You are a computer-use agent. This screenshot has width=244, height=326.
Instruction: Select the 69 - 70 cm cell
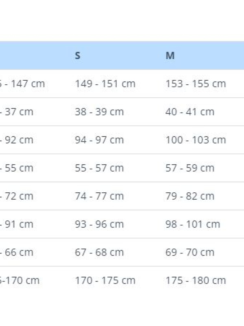pos(190,253)
